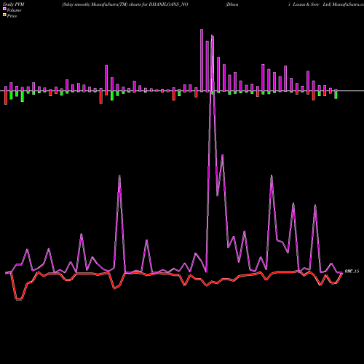
Task: Click the highest peak of the magenta volume line
Action: pos(213,36)
